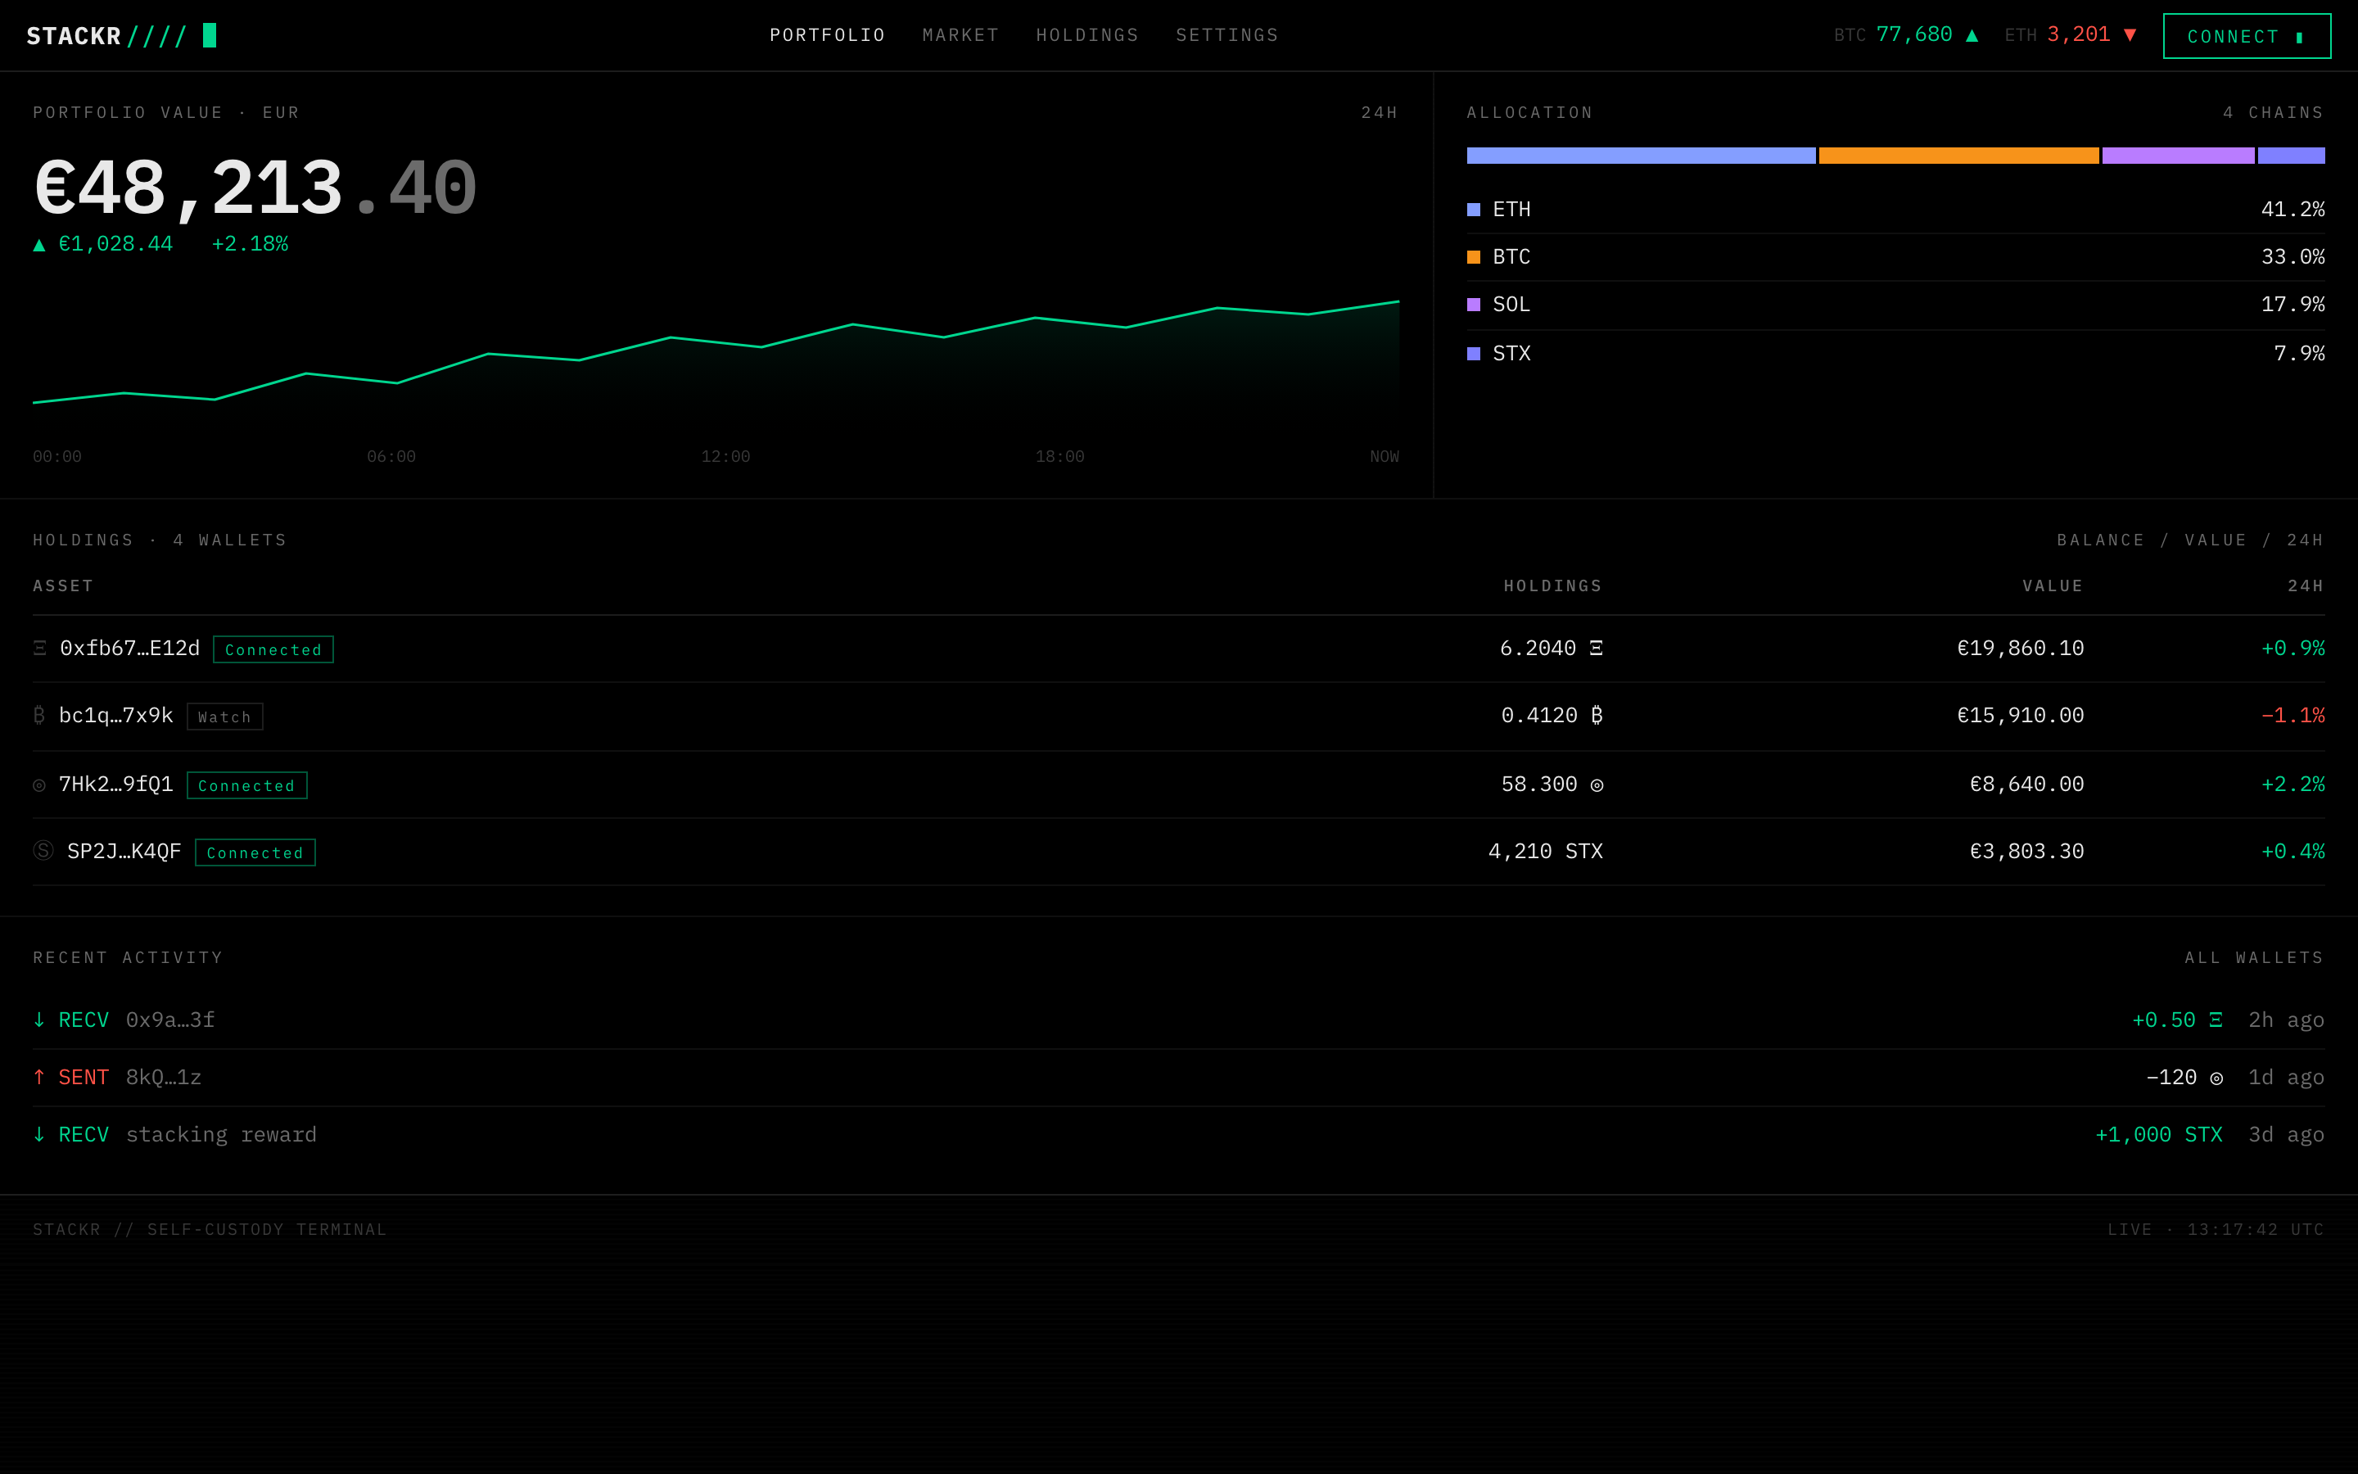
Task: Click the 24H range label above chart
Action: [x=1380, y=113]
